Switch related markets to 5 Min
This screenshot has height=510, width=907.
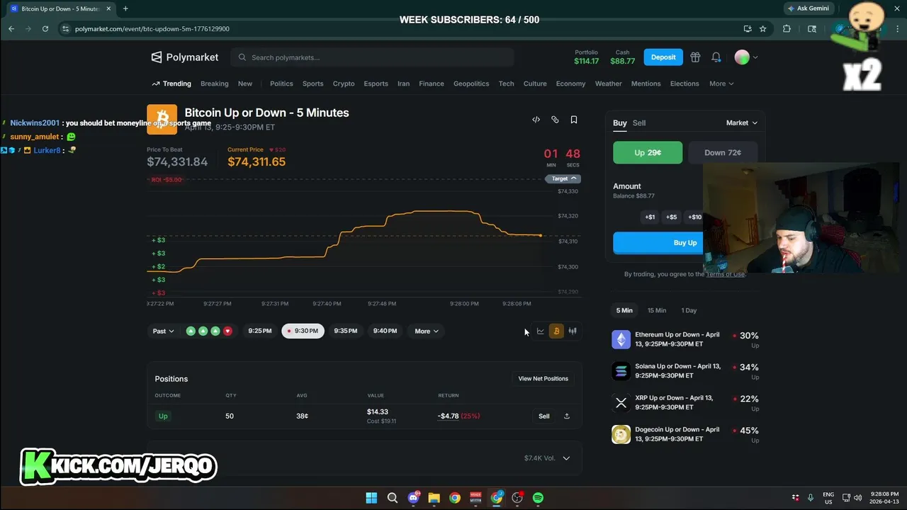(x=624, y=310)
